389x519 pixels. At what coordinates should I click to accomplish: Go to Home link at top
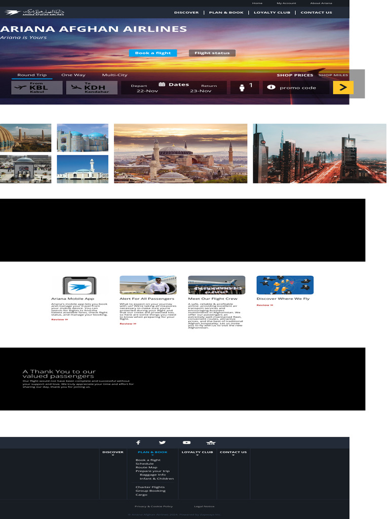click(257, 4)
